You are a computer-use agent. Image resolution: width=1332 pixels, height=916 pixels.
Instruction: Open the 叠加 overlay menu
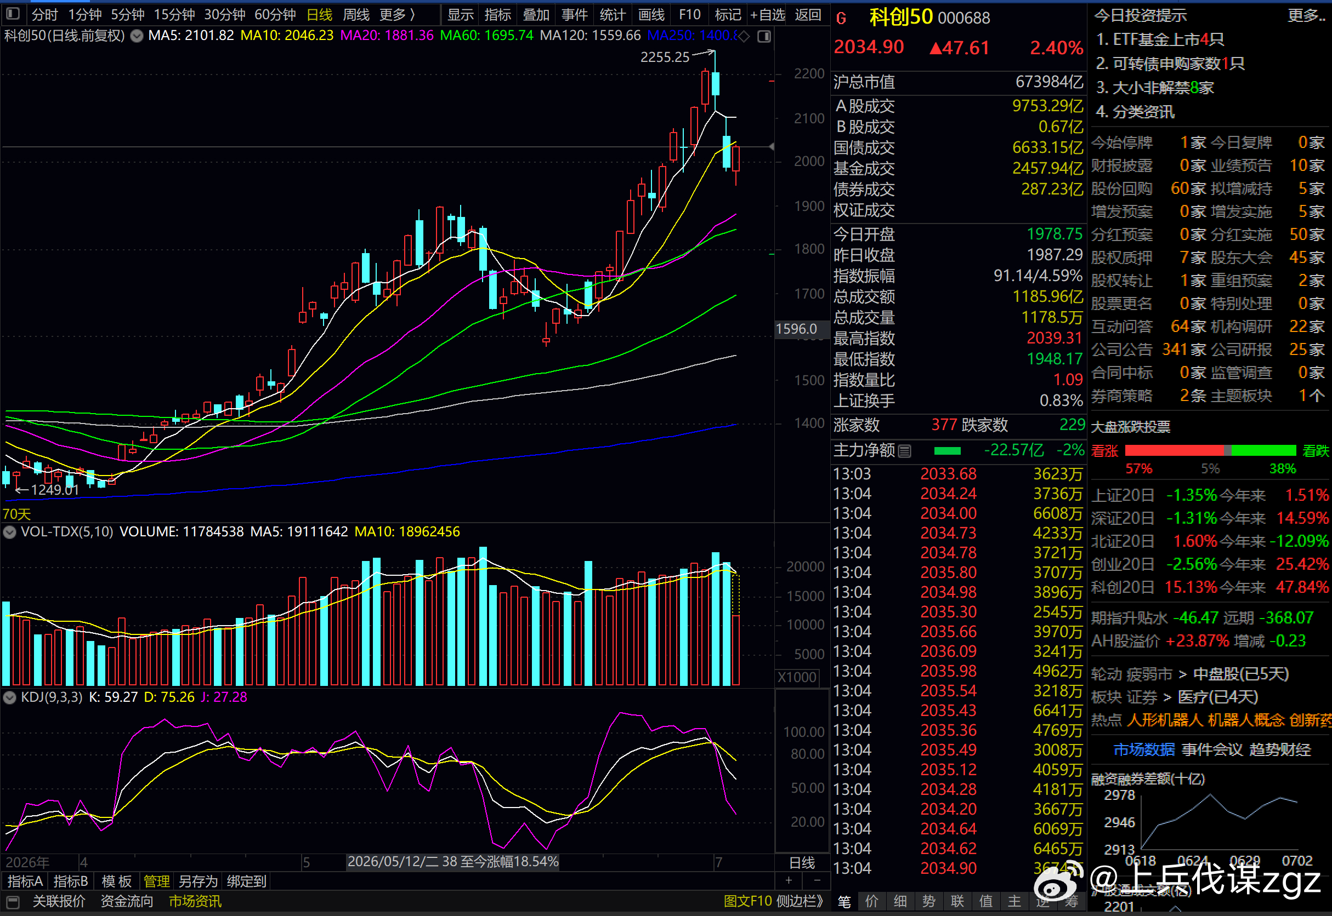tap(536, 14)
